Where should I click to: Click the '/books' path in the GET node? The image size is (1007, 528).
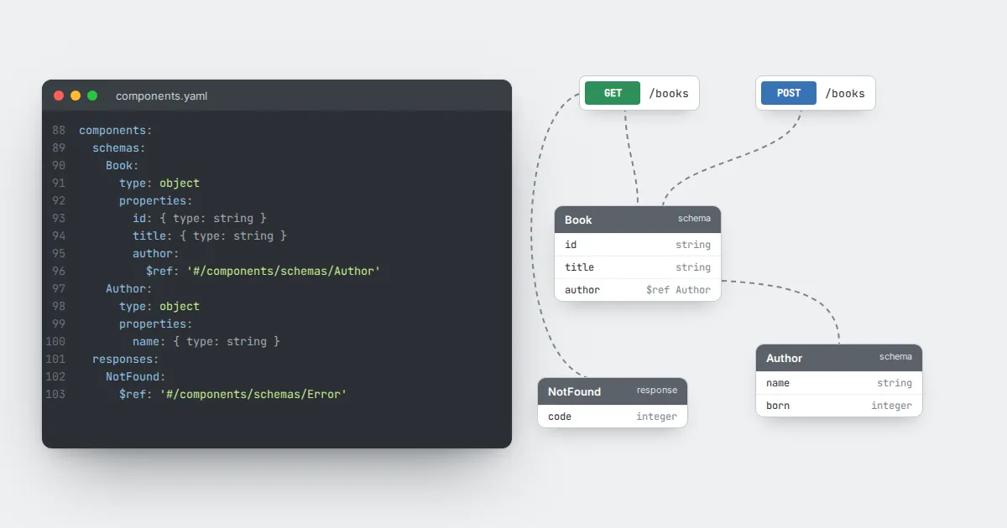tap(669, 94)
